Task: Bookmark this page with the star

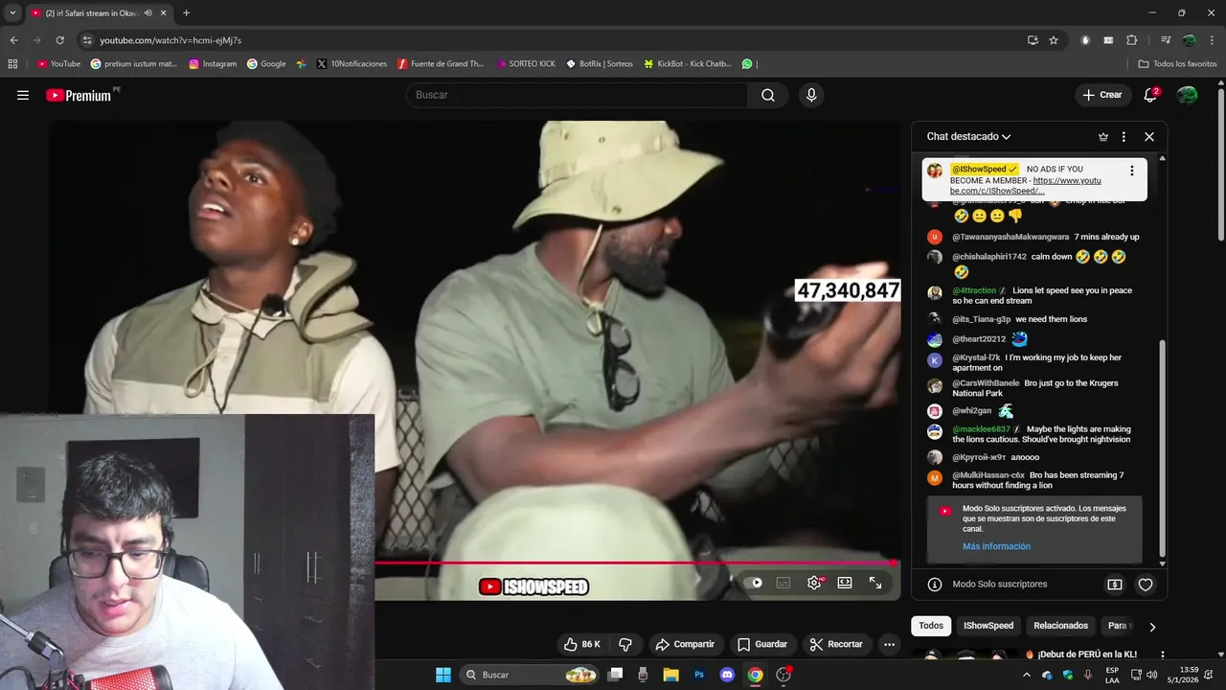Action: point(1054,40)
